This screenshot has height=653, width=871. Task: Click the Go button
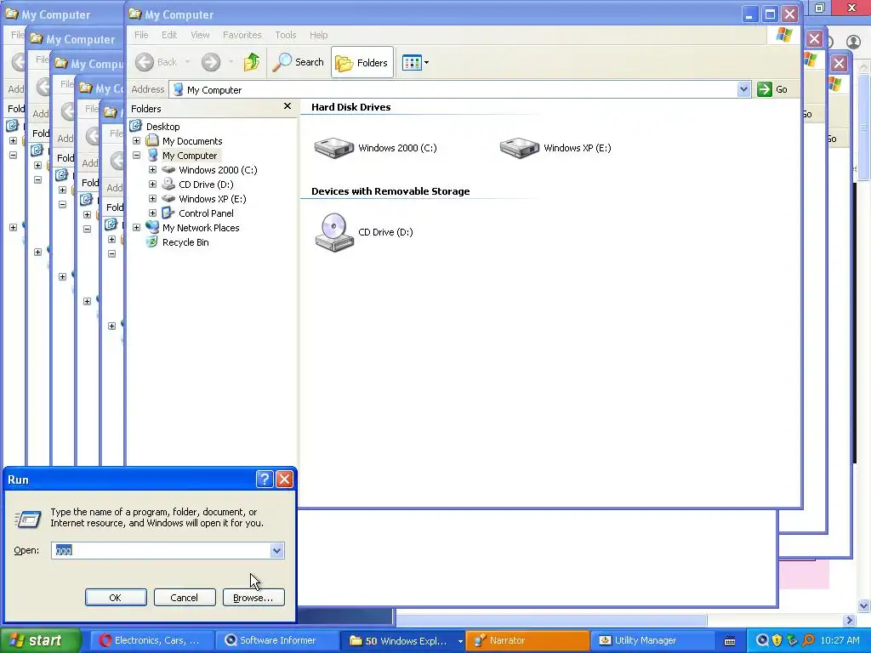click(772, 89)
